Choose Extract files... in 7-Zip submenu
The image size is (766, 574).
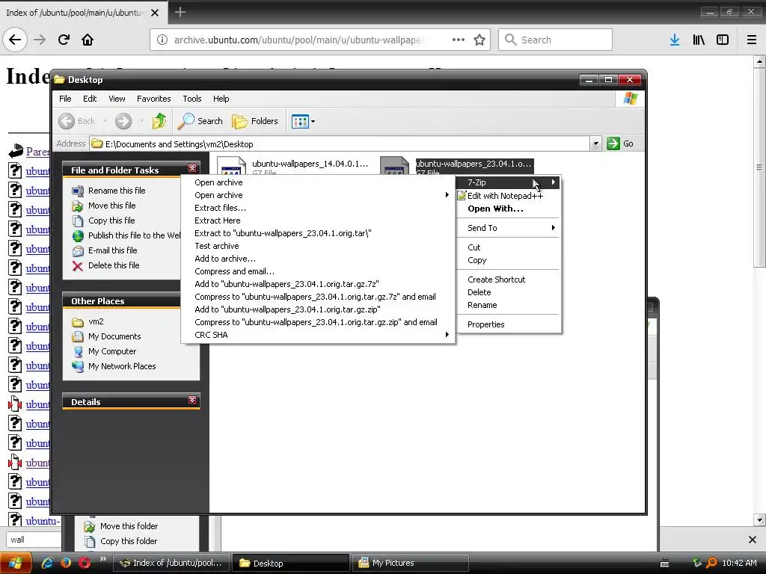click(318, 208)
